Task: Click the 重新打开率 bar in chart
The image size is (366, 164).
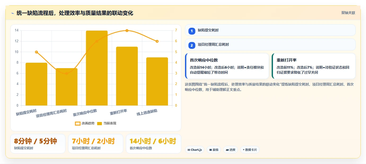Action: point(127,76)
